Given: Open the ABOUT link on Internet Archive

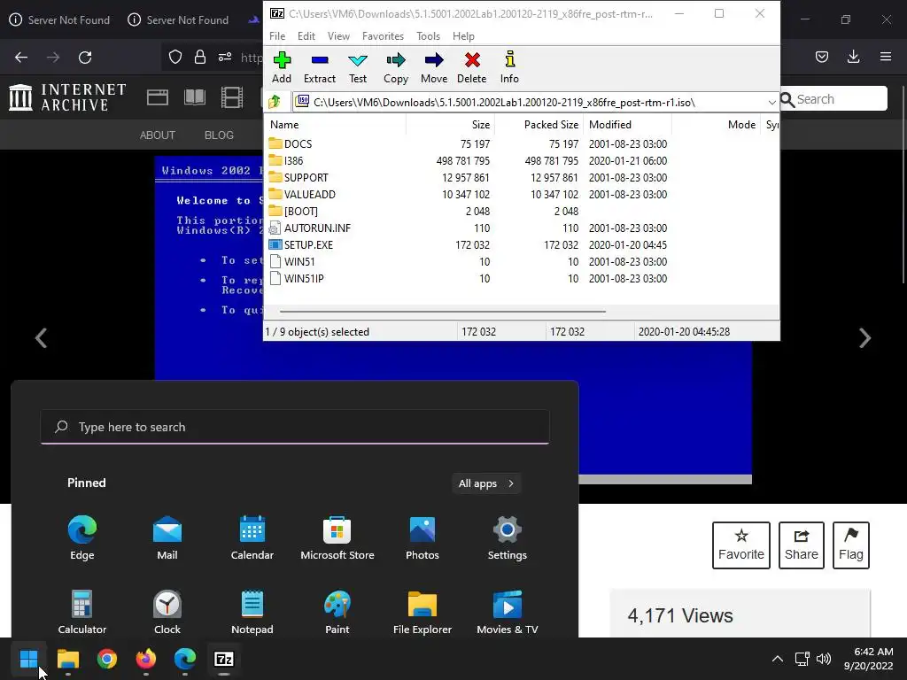Looking at the screenshot, I should [x=158, y=135].
